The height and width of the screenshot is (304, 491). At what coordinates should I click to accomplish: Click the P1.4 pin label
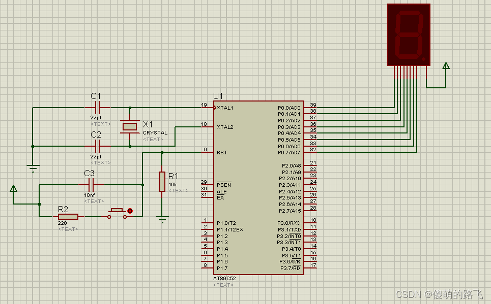click(x=222, y=249)
